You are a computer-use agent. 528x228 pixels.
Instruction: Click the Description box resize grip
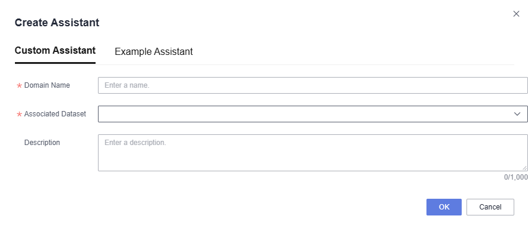[524, 168]
